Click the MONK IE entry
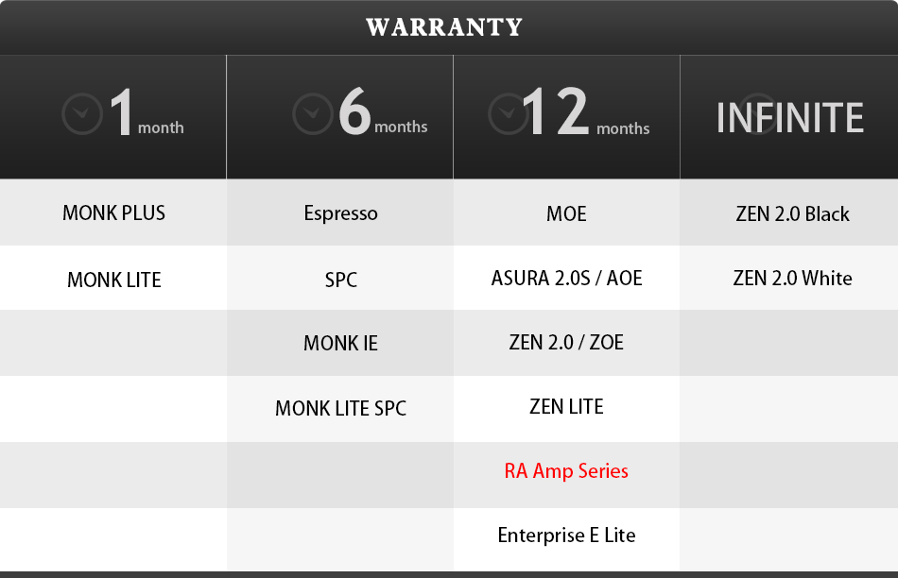 340,344
